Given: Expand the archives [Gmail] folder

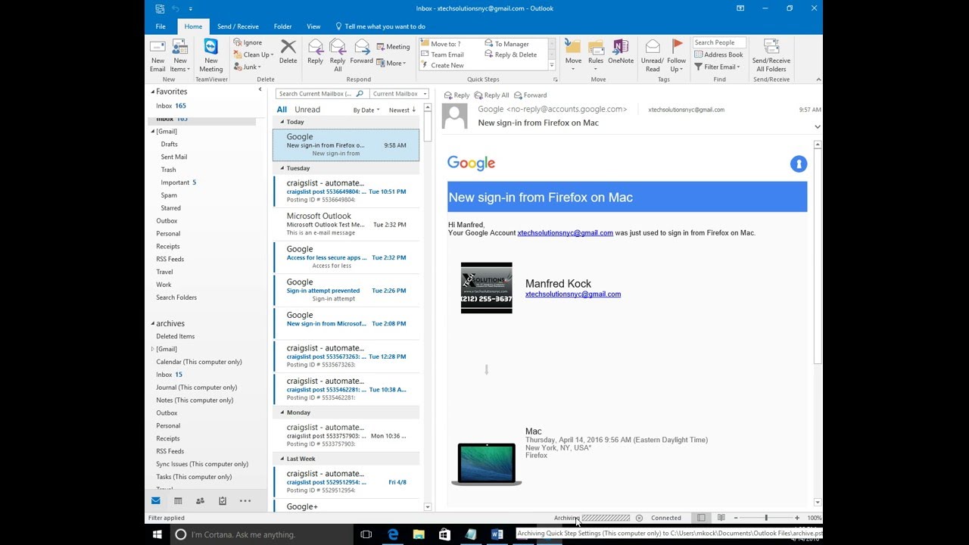Looking at the screenshot, I should click(x=153, y=349).
